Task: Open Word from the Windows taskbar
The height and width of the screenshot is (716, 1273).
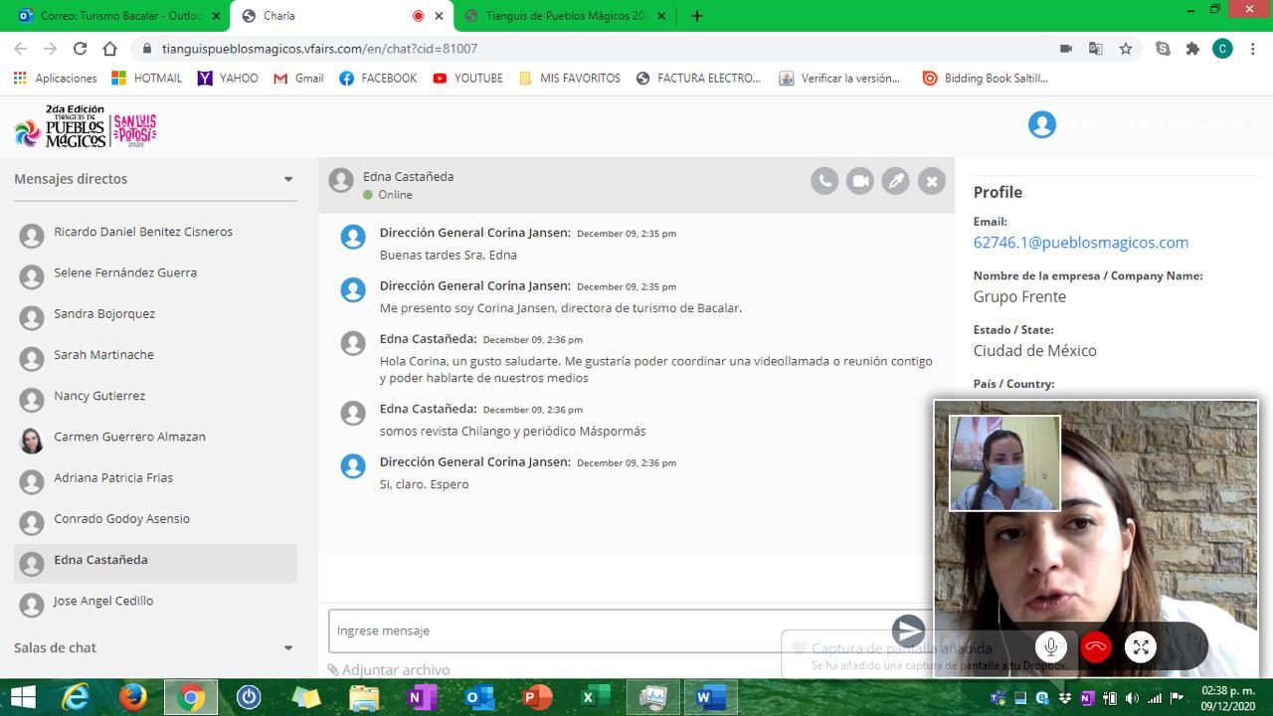Action: click(x=710, y=698)
